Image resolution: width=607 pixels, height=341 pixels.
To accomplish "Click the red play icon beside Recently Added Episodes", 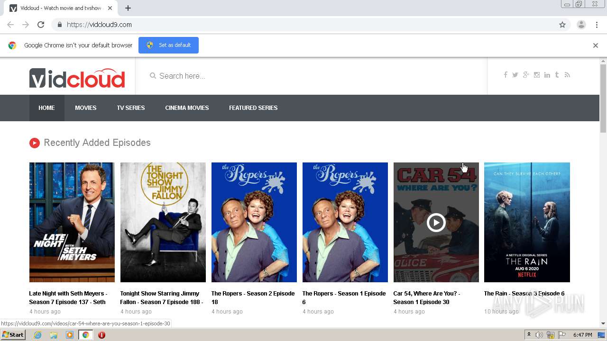I will [35, 143].
